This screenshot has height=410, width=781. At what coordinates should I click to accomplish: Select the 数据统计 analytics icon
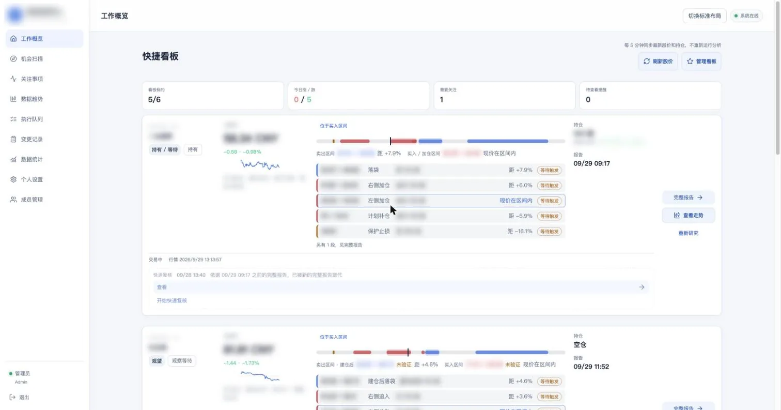click(x=13, y=160)
